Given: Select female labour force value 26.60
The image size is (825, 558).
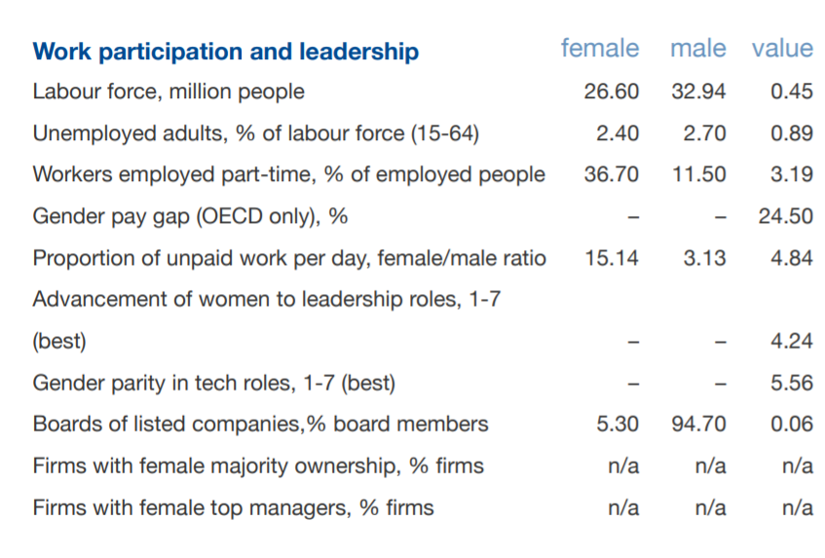Looking at the screenshot, I should 612,92.
